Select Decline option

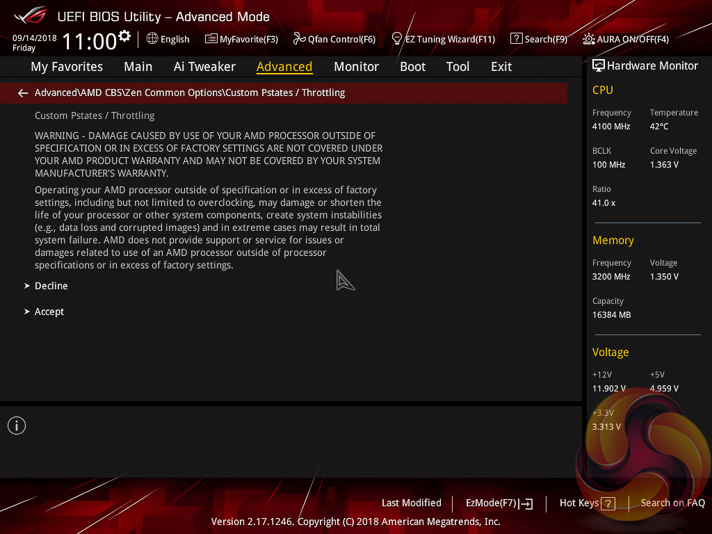pyautogui.click(x=51, y=286)
